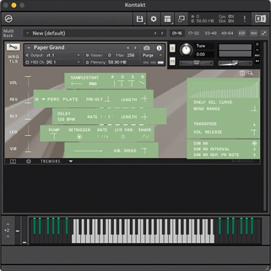Click SIM RR REP. PR NOTE value
271x271 pixels.
(254, 155)
